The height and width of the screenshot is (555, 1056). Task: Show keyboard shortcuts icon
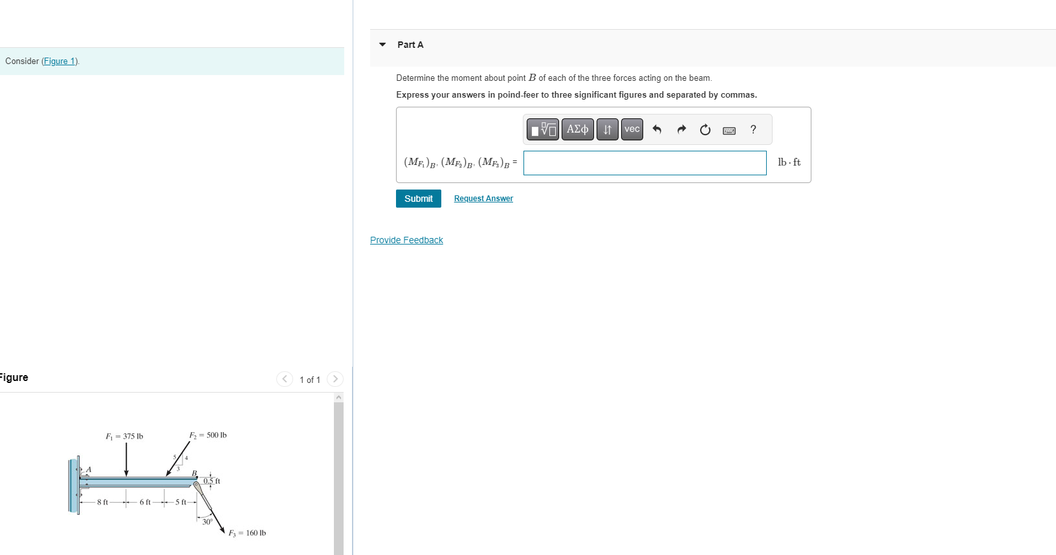(x=729, y=131)
